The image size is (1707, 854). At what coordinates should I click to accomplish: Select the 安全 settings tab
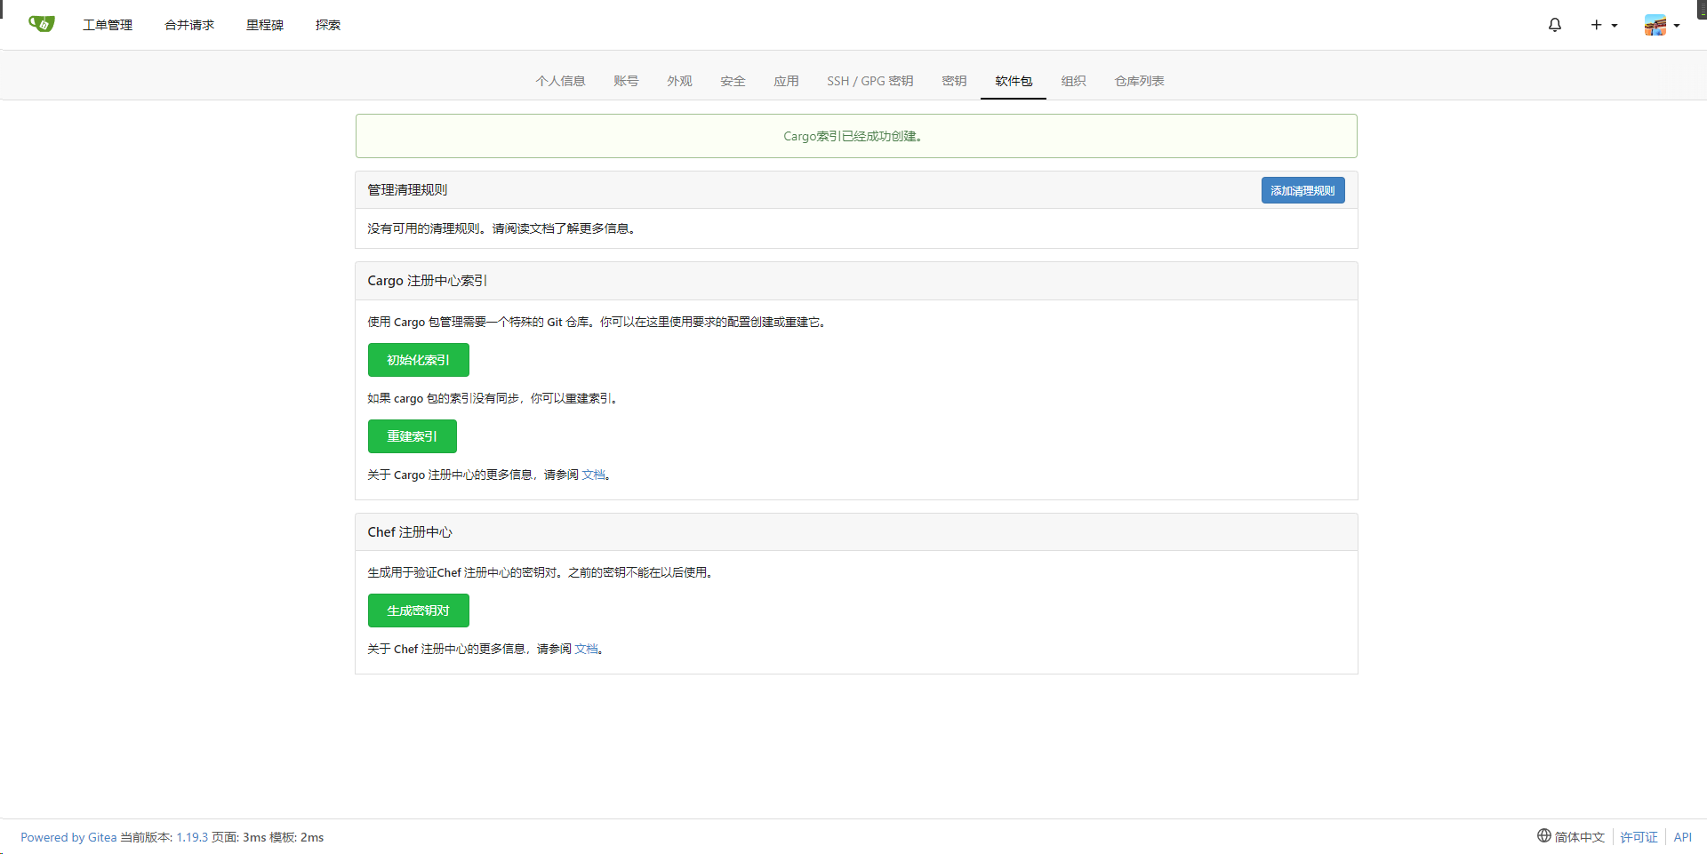[x=733, y=81]
